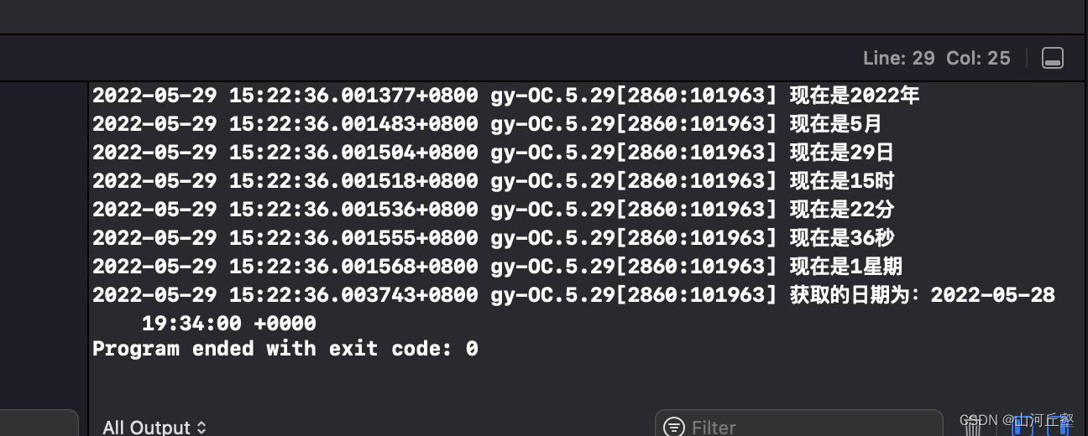1088x436 pixels.
Task: Click the 现在是22分 message text
Action: 841,210
